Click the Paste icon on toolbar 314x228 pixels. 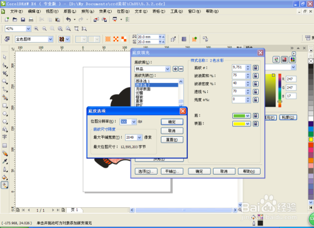[58, 19]
